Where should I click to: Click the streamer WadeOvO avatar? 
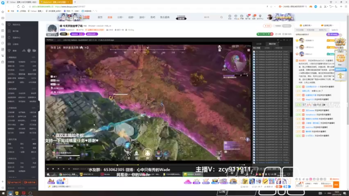click(52, 30)
